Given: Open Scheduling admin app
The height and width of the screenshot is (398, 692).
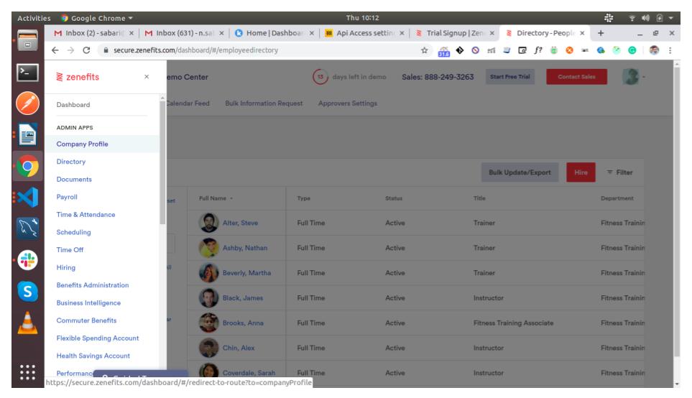Looking at the screenshot, I should [x=74, y=232].
